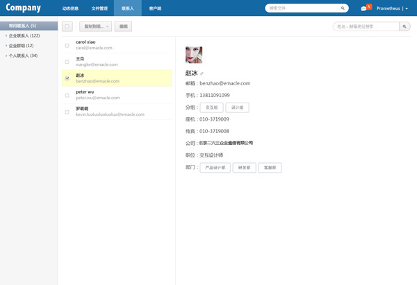Click the contact search magnifier button
The image size is (417, 285).
(404, 26)
